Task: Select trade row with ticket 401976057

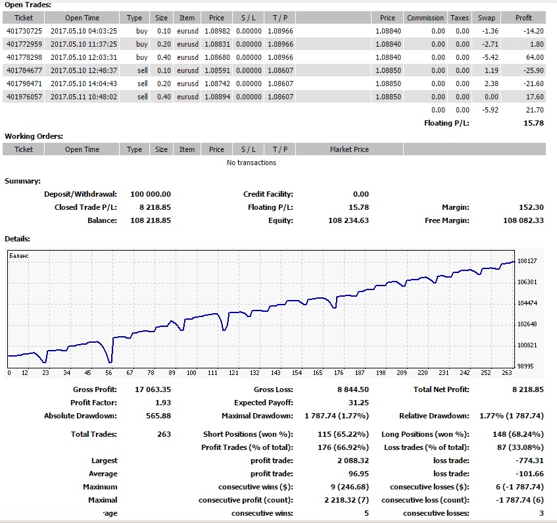Action: pos(24,97)
